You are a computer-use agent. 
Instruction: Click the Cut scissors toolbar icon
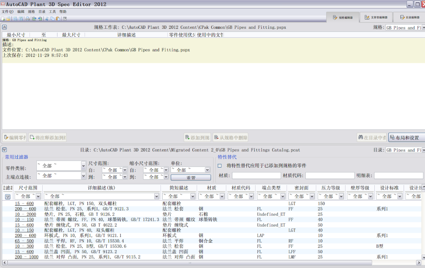47,19
